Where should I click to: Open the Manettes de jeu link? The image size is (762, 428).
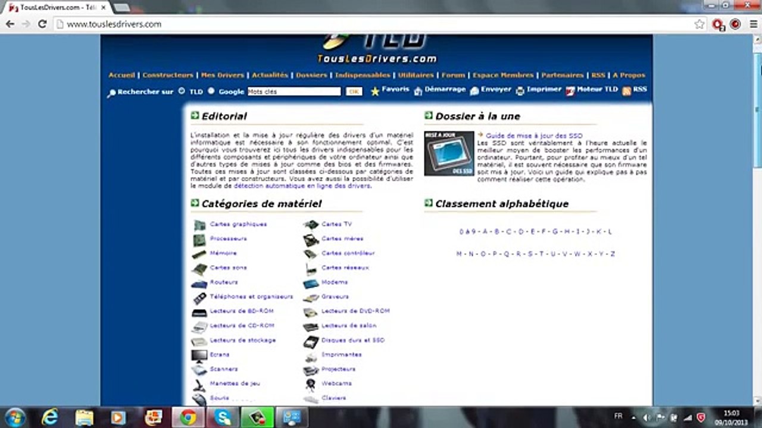(x=235, y=384)
